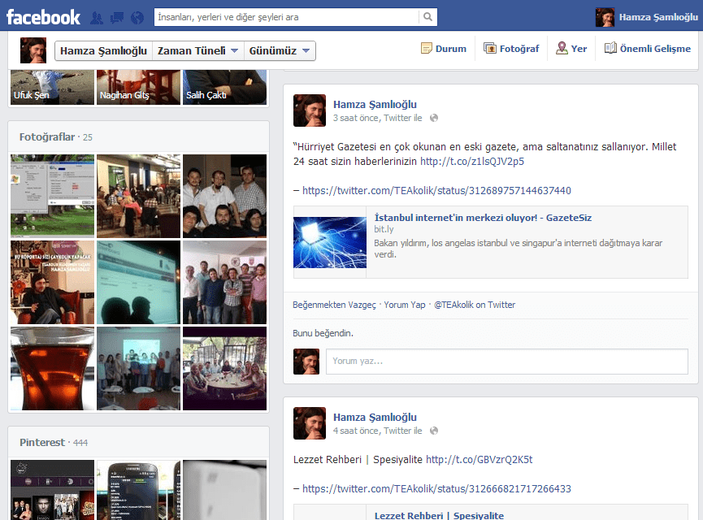Open desktop screenshot photo thumbnail
Viewport: 703px width, 520px height.
[x=53, y=197]
